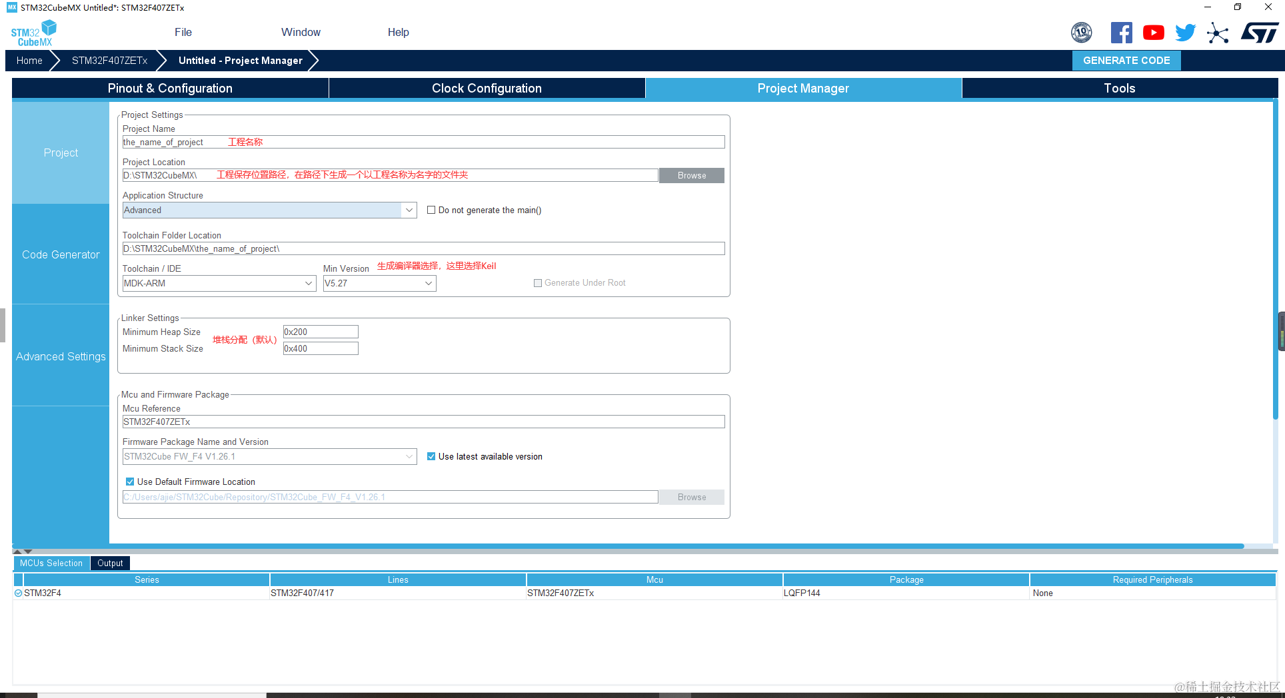Click the Mcu Reference field
This screenshot has width=1285, height=698.
point(423,422)
